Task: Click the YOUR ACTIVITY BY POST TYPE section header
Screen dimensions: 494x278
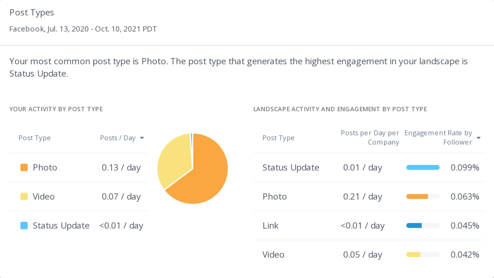Action: pos(56,109)
